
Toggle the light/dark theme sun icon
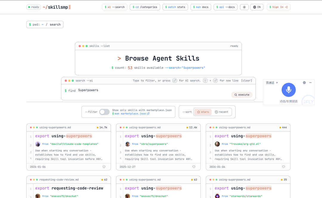tap(244, 7)
